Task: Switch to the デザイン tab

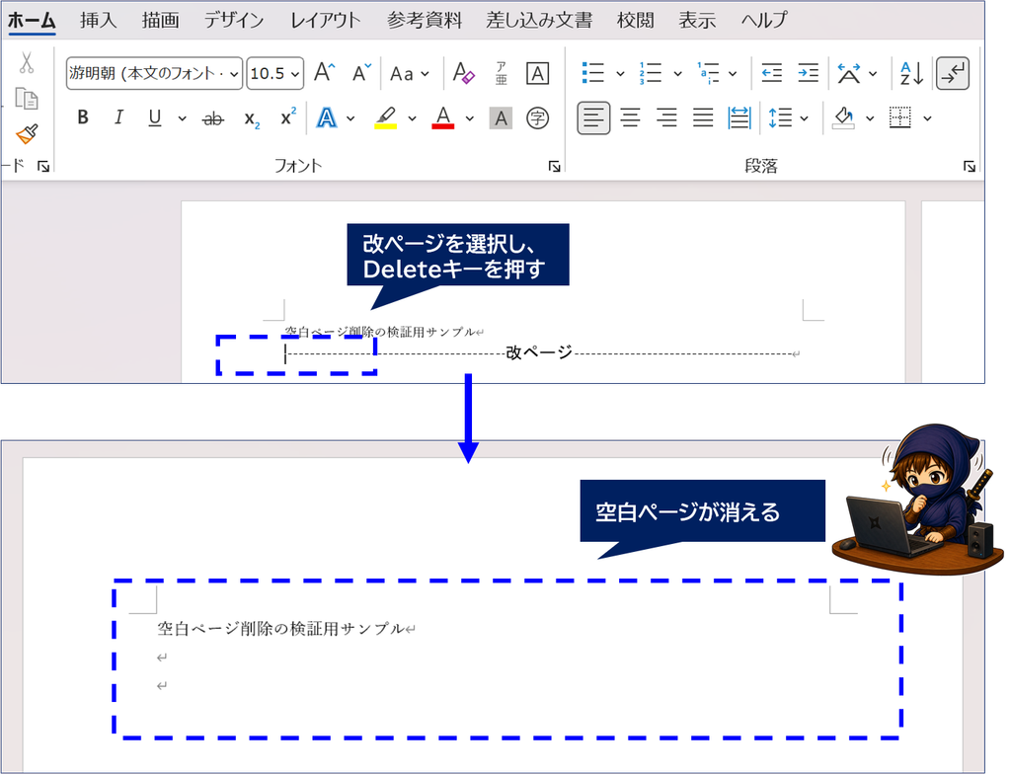Action: tap(234, 20)
